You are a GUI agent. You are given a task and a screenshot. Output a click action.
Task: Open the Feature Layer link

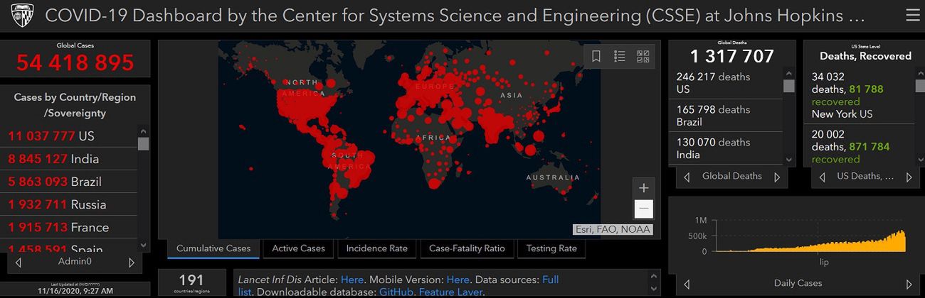tap(451, 292)
